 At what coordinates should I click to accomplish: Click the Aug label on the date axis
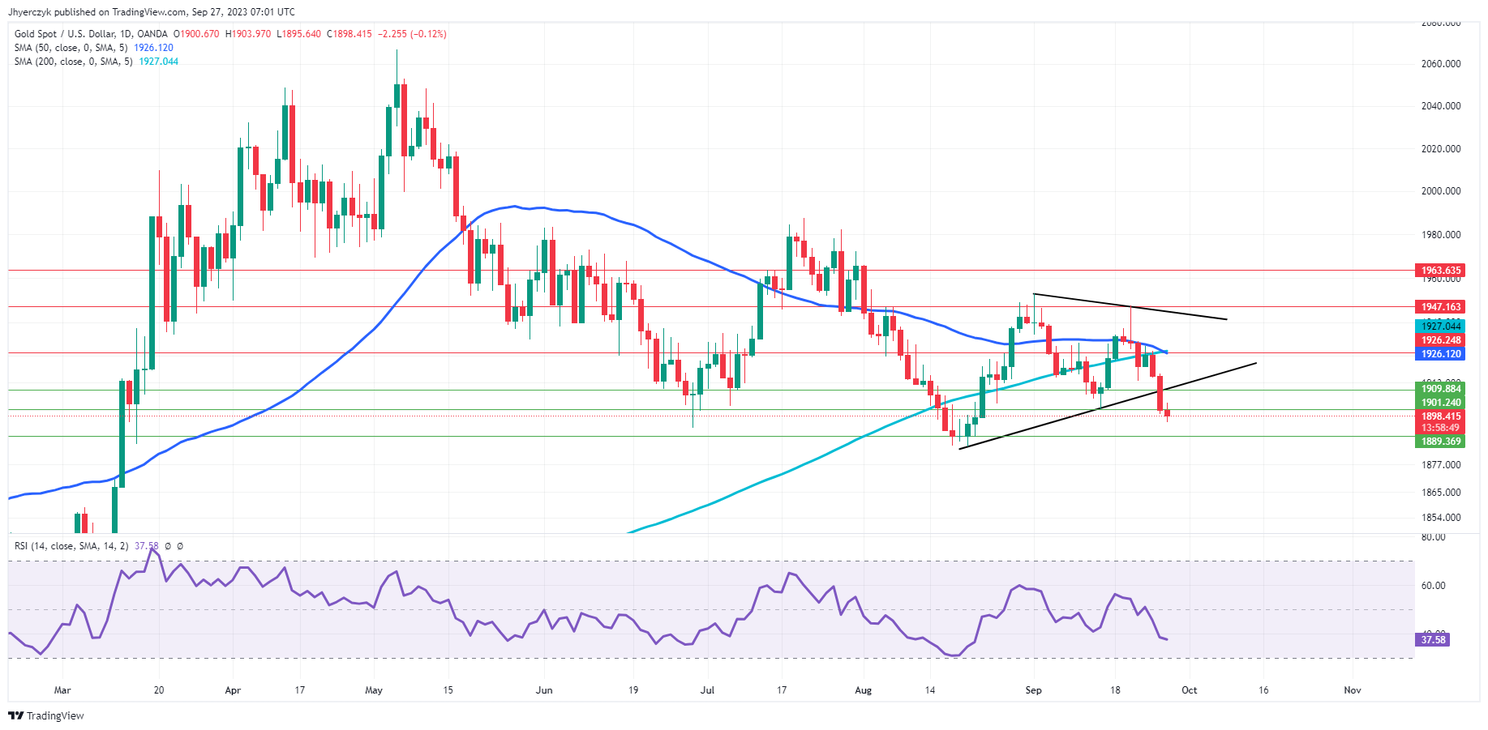tap(864, 690)
